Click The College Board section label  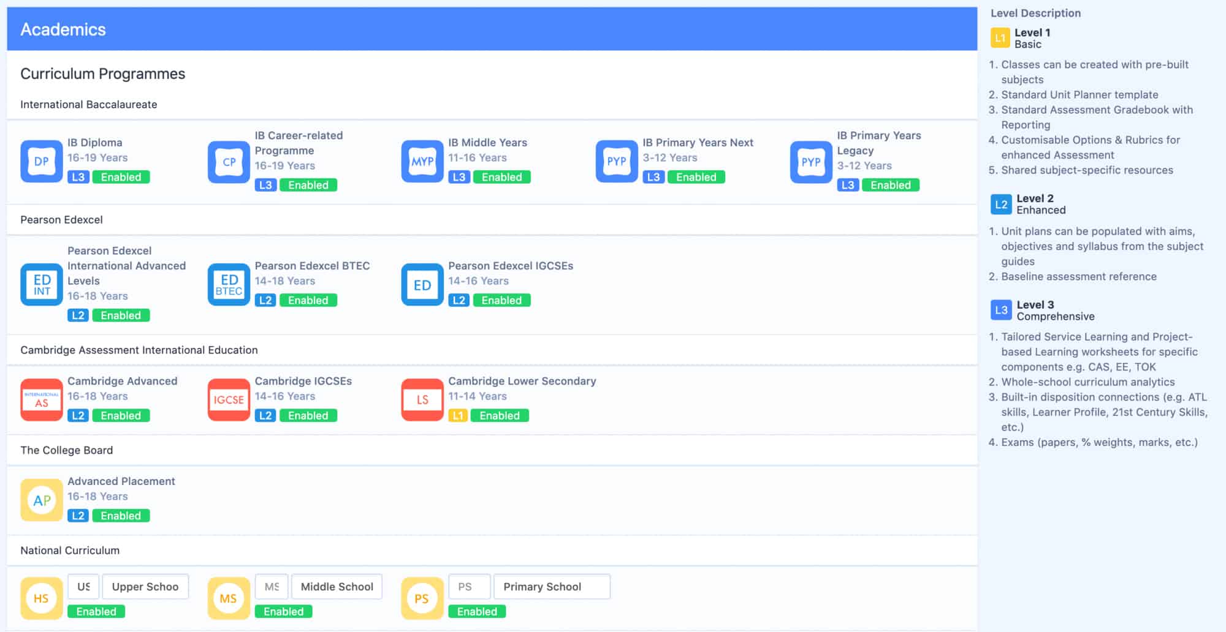click(x=67, y=451)
